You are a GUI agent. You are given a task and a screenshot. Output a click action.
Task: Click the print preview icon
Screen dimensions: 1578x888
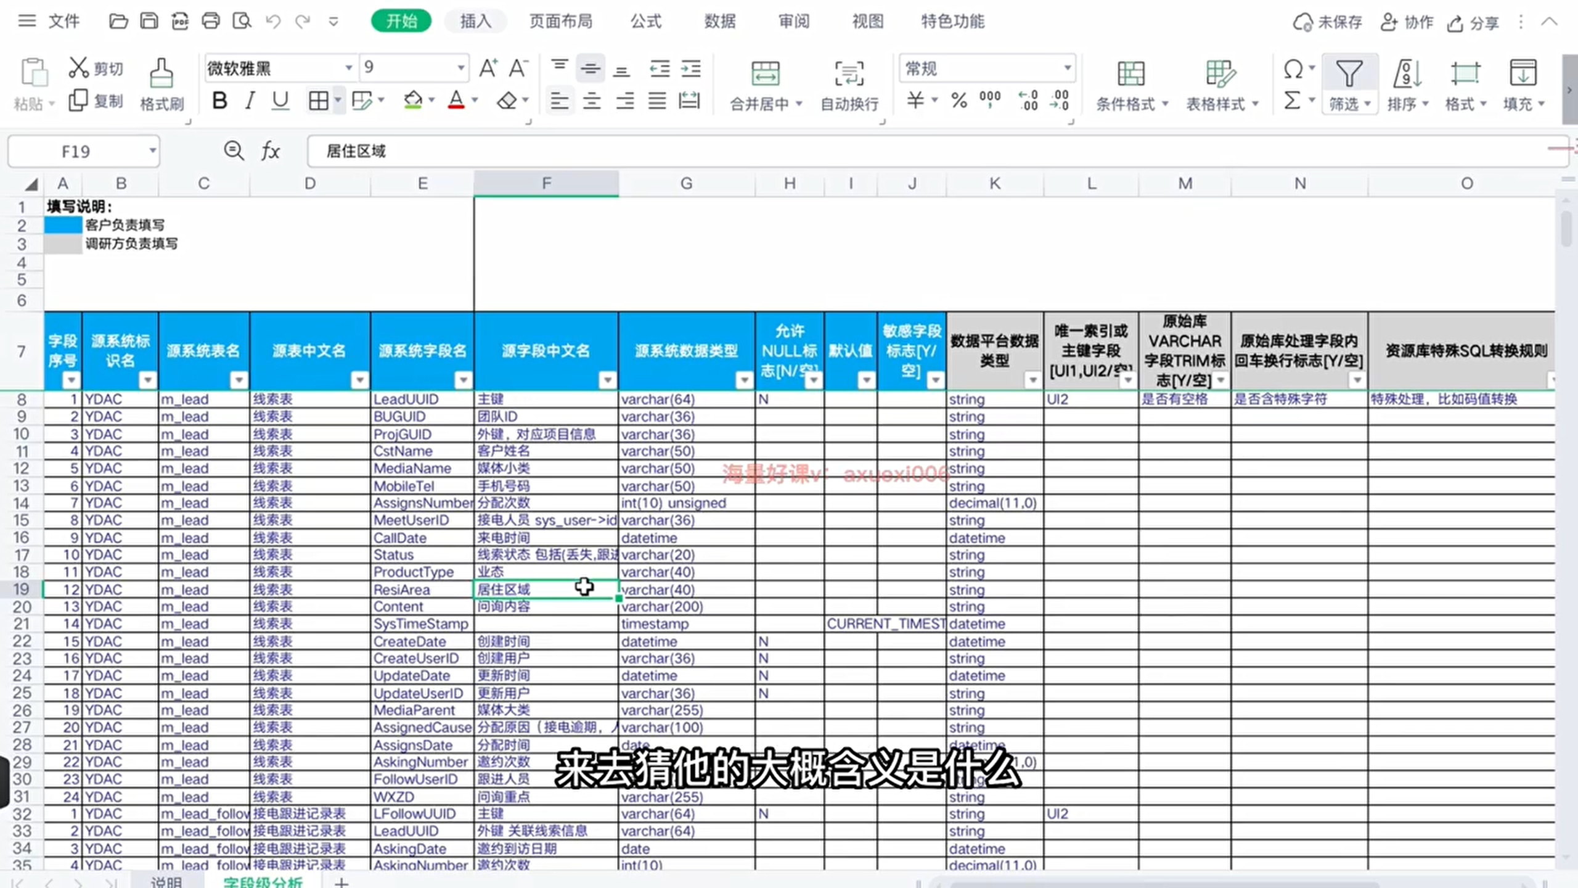(242, 22)
